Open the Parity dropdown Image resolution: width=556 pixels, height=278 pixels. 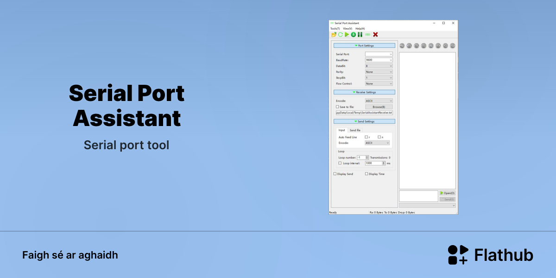pos(379,72)
